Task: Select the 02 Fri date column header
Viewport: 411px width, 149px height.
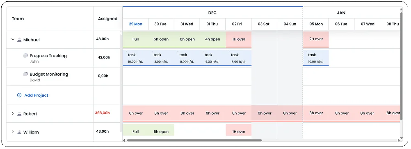Action: click(x=238, y=24)
